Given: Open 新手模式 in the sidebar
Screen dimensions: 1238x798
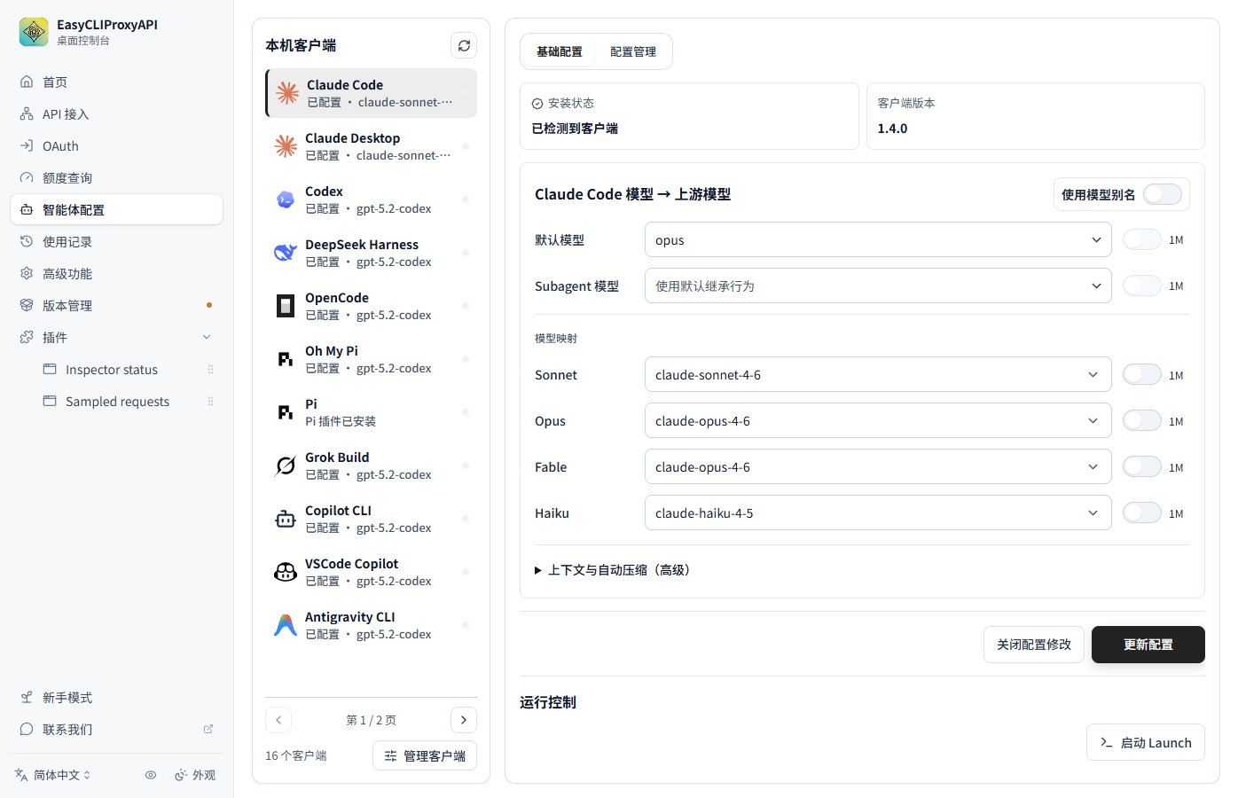Looking at the screenshot, I should (116, 697).
